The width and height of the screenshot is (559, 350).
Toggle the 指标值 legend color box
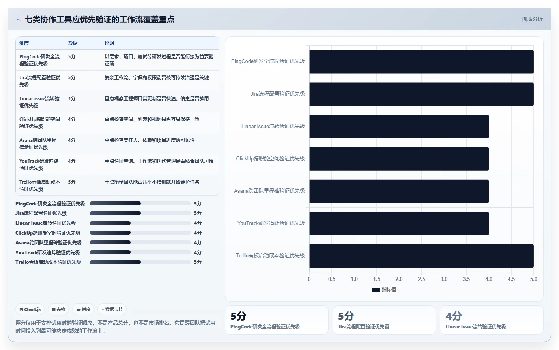(376, 290)
